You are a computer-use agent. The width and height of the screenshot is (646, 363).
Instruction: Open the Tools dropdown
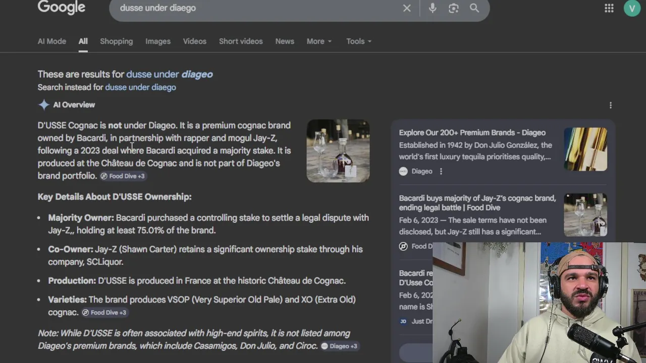click(359, 41)
